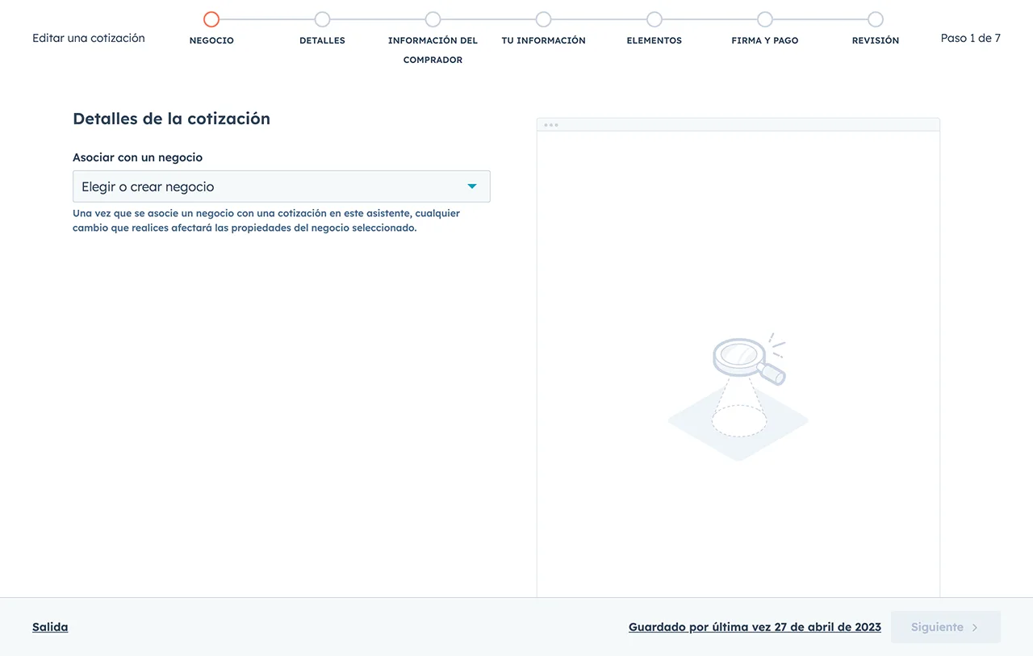
Task: Click three-dot bar atop preview pane
Action: coord(738,124)
